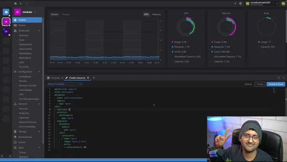Open the minikube cluster menu dropdown
287x162 pixels.
pyautogui.click(x=35, y=12)
